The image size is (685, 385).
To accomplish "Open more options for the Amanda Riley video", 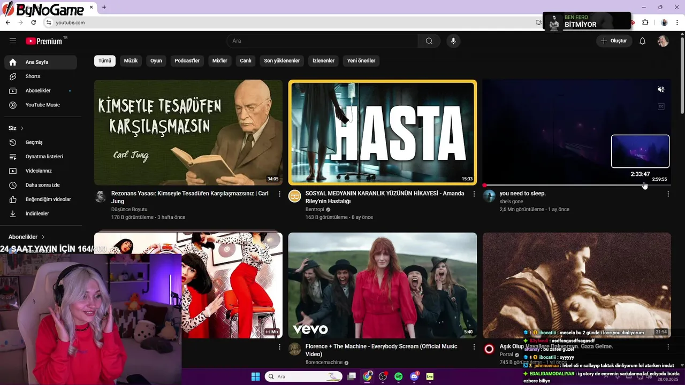I will coord(474,194).
